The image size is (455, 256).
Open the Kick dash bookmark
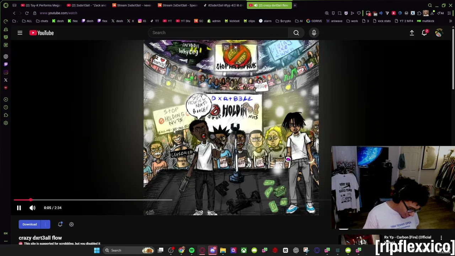click(x=58, y=21)
